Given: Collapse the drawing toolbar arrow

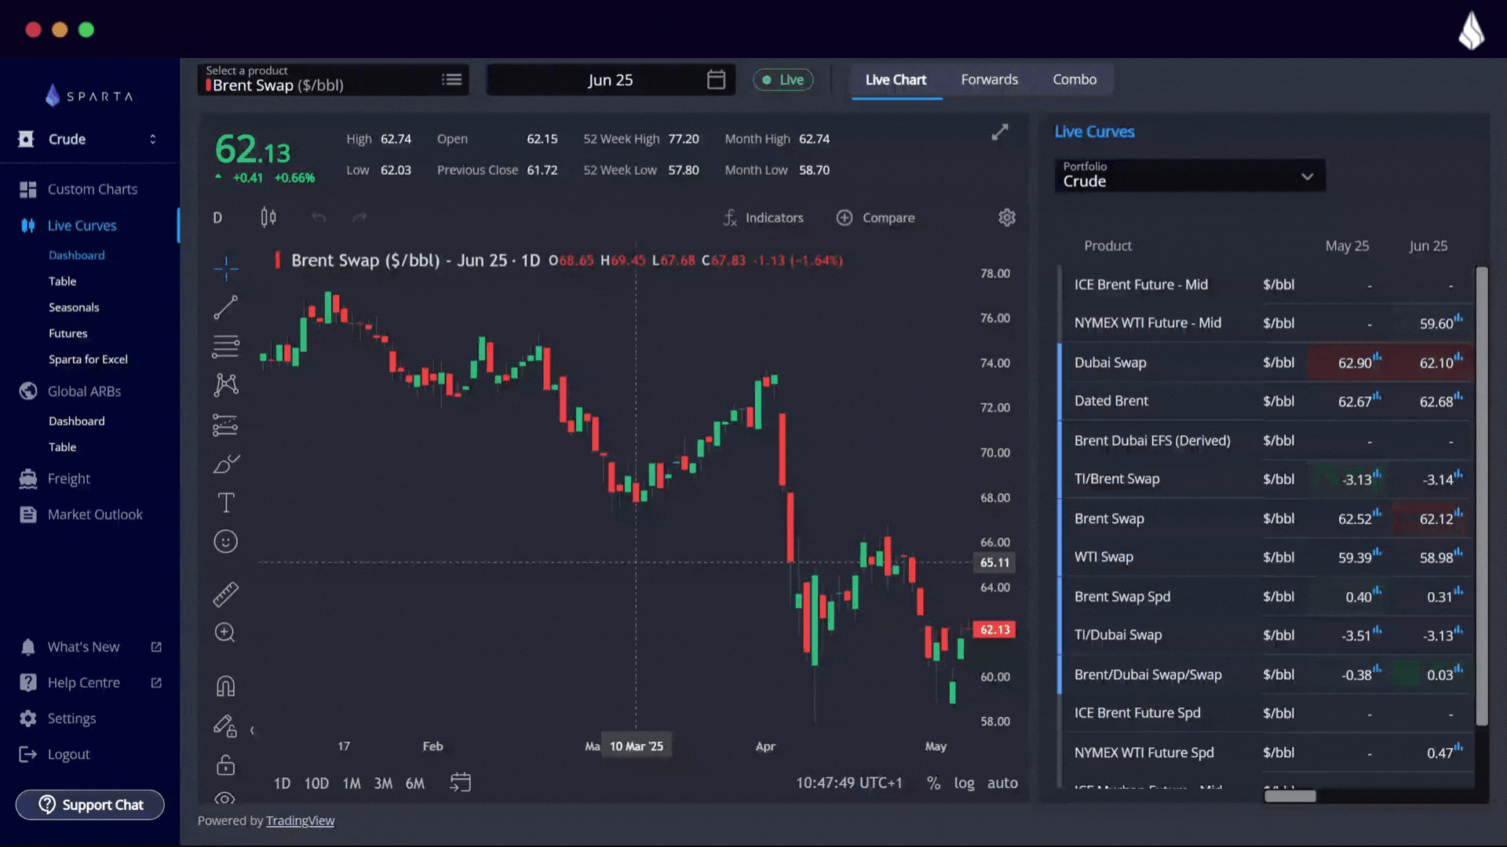Looking at the screenshot, I should [252, 730].
